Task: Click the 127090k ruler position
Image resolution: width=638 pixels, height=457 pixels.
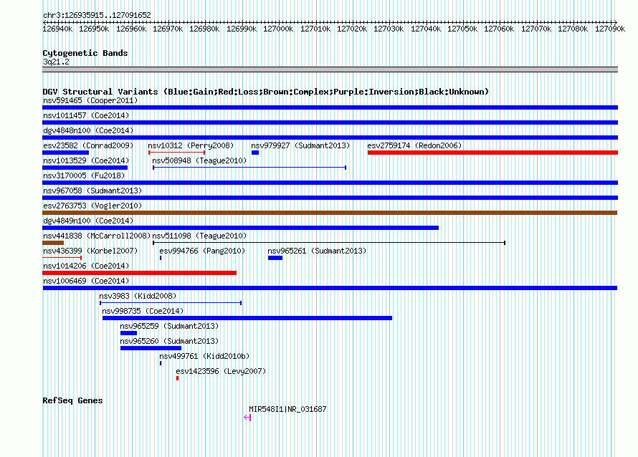Action: click(x=610, y=29)
